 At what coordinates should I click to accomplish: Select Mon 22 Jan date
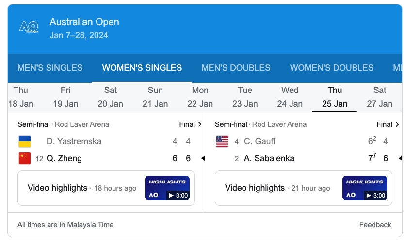(x=200, y=97)
